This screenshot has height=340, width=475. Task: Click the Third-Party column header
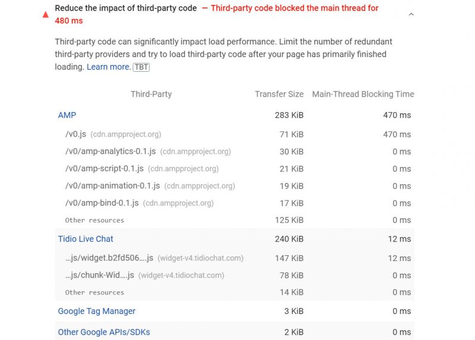point(151,94)
